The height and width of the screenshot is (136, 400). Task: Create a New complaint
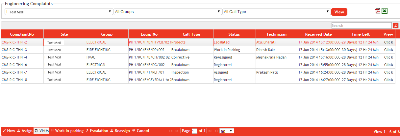pos(9,131)
